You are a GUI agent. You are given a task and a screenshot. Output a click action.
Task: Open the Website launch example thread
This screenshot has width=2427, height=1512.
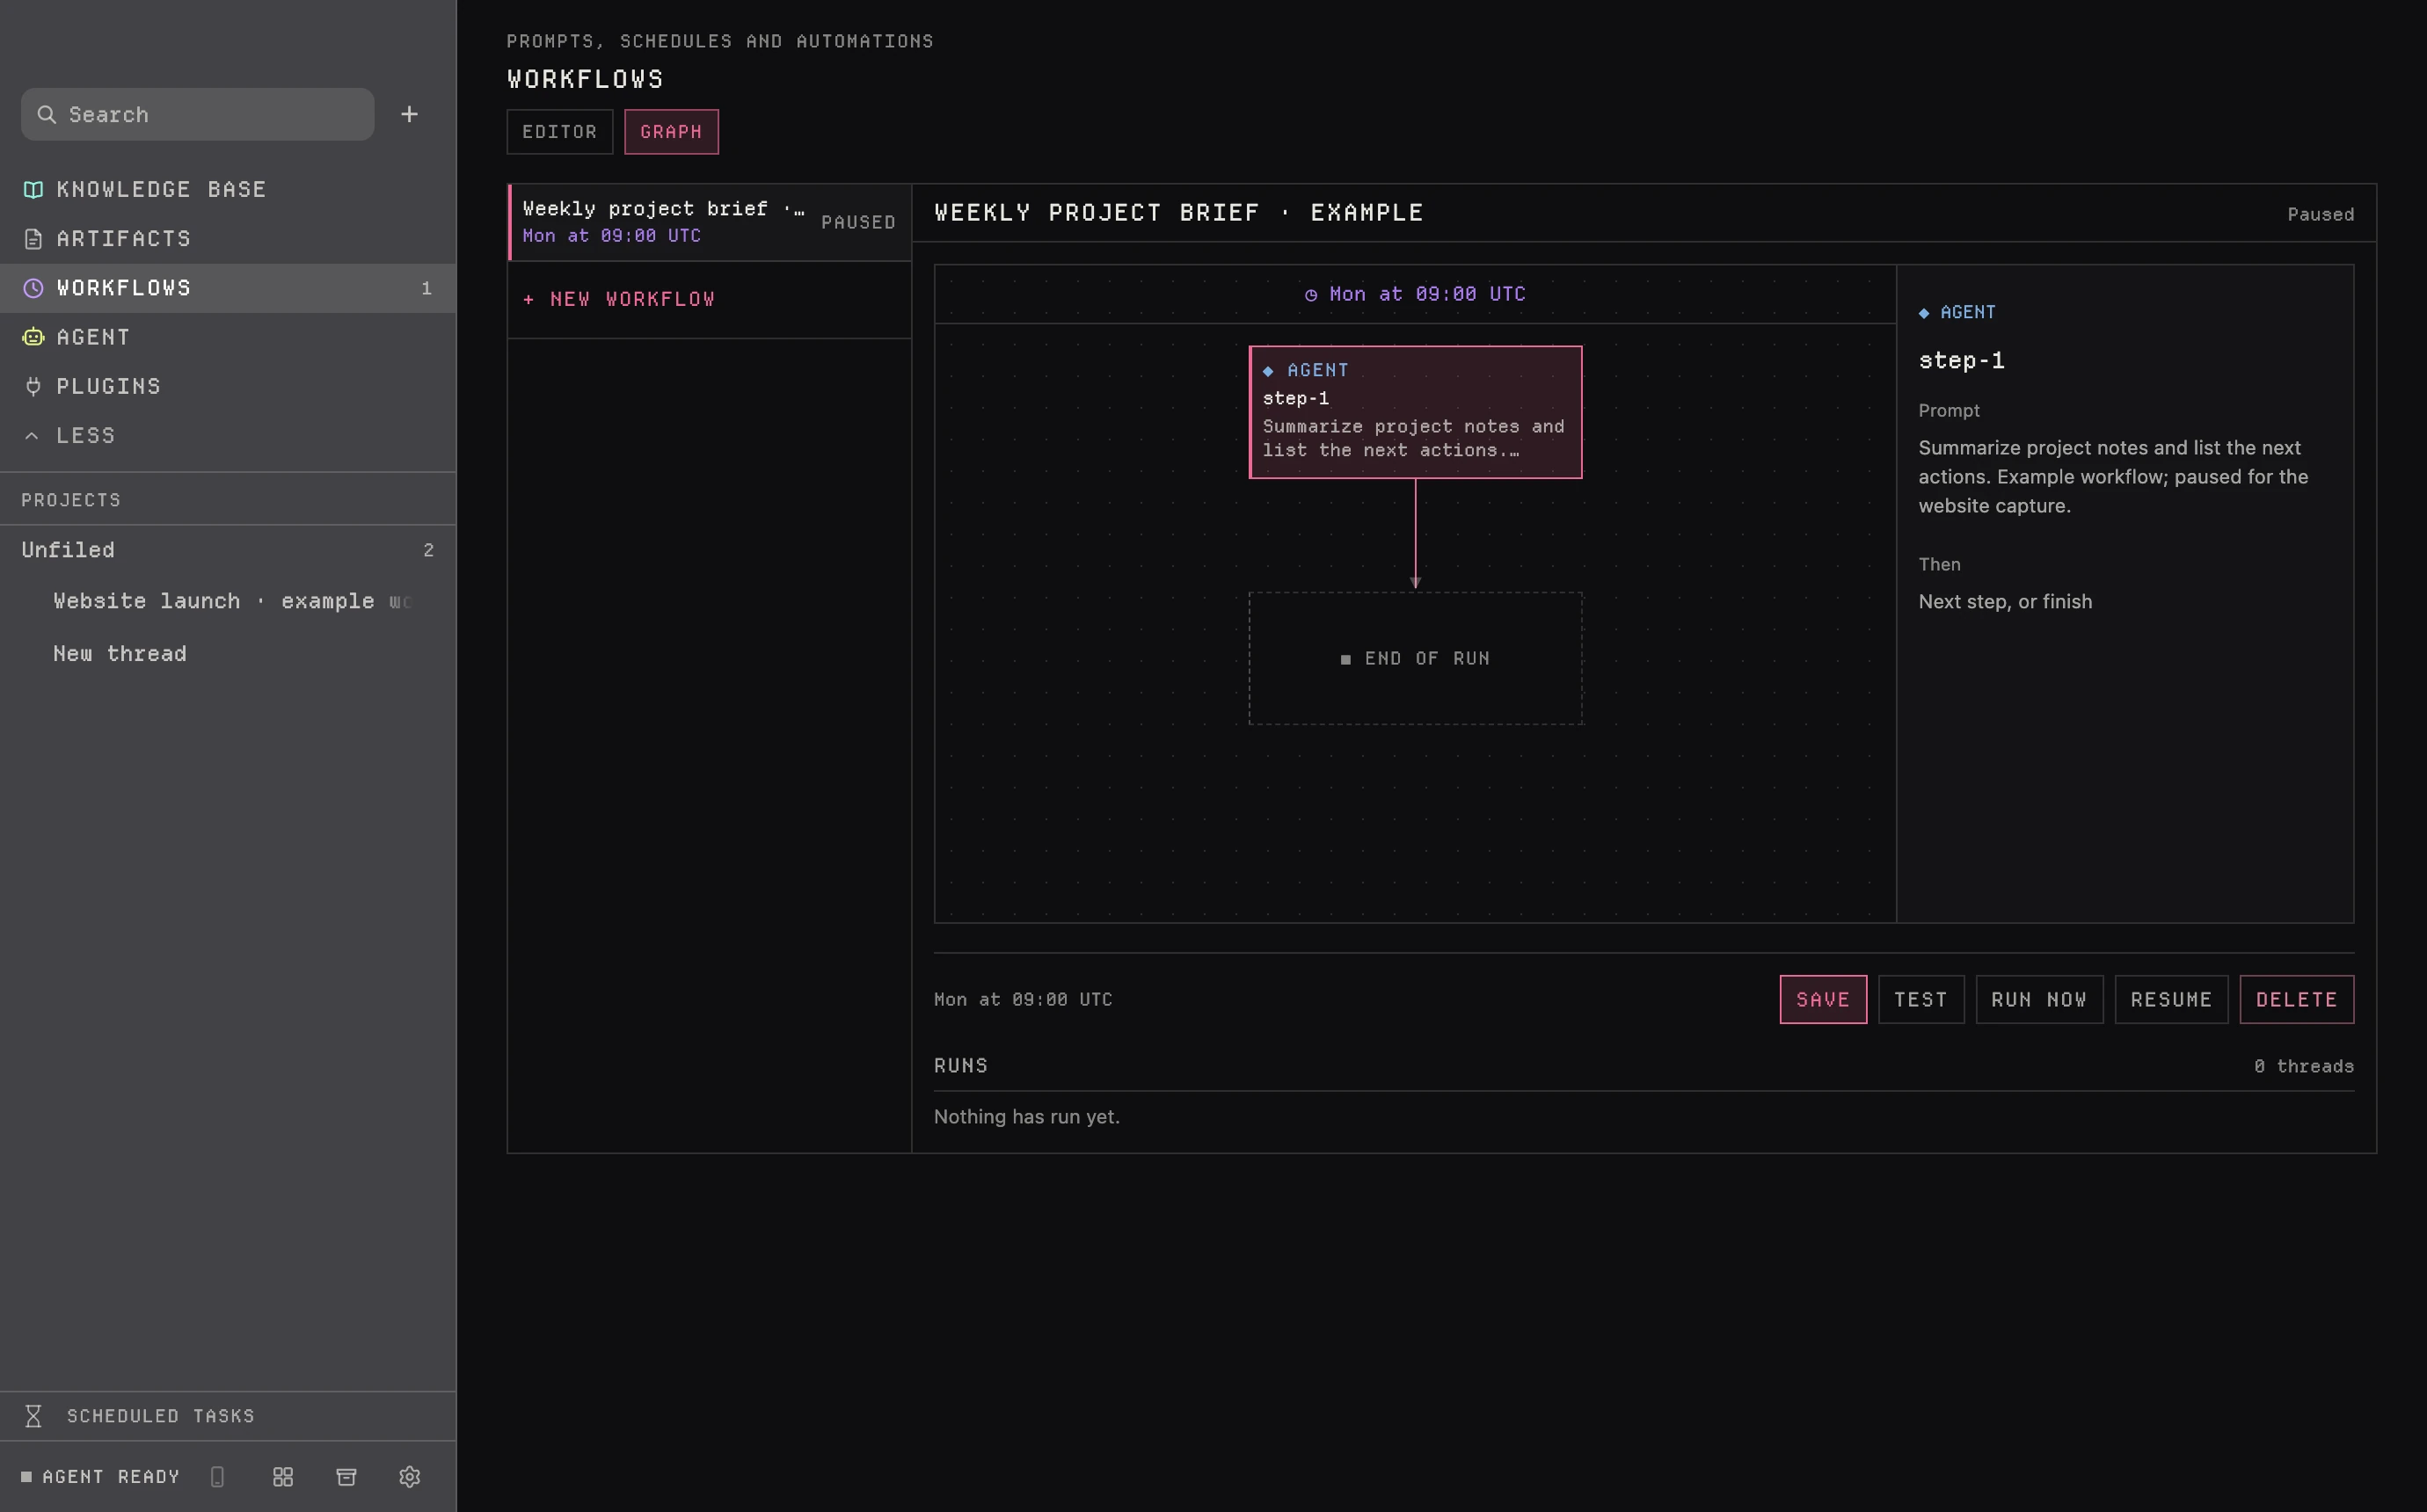232,601
